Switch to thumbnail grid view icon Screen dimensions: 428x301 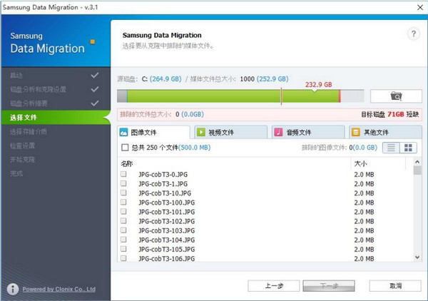click(408, 148)
